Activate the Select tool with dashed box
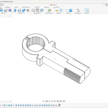 [87, 11]
